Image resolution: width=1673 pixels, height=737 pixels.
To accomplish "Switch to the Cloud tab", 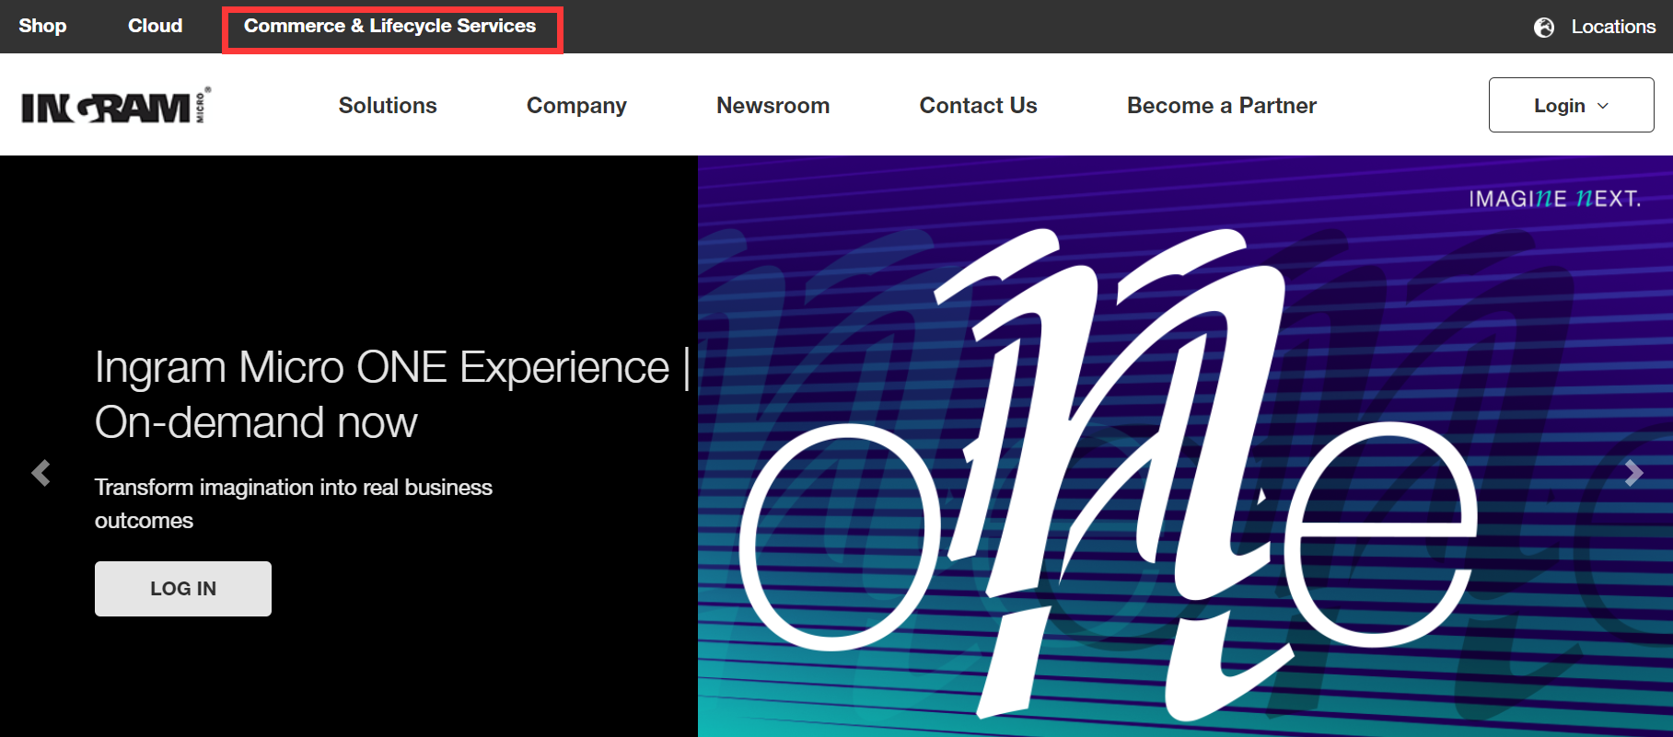I will [x=155, y=26].
